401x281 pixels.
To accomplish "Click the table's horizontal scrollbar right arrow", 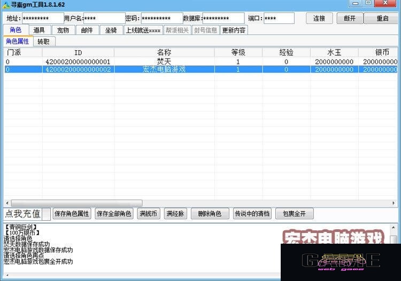I will click(x=394, y=203).
